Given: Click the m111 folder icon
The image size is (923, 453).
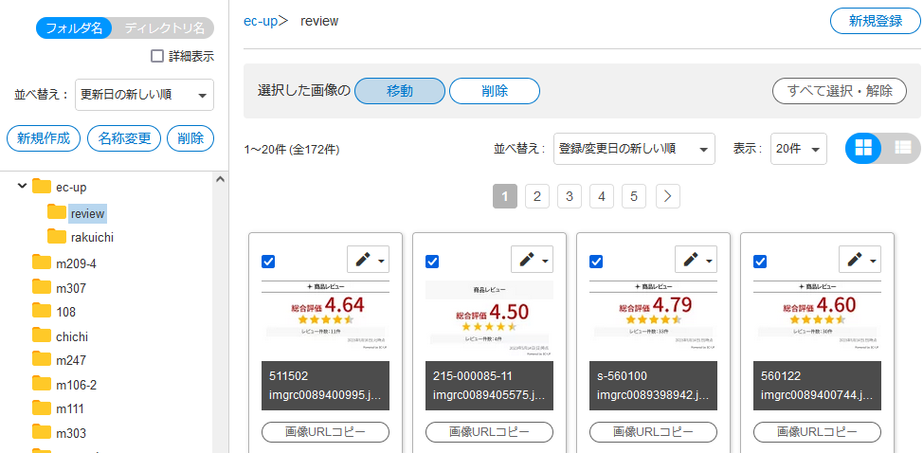Looking at the screenshot, I should (42, 408).
